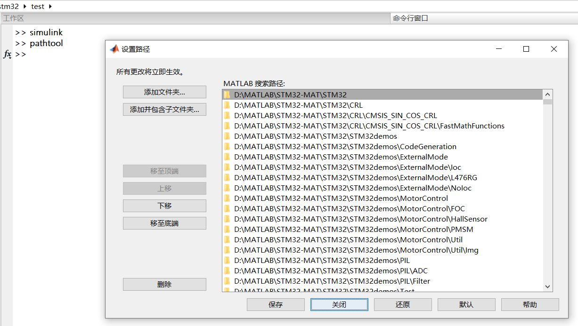Click the folder icon beside D:\MATLAB\STM32-MAT\STM32

click(227, 95)
